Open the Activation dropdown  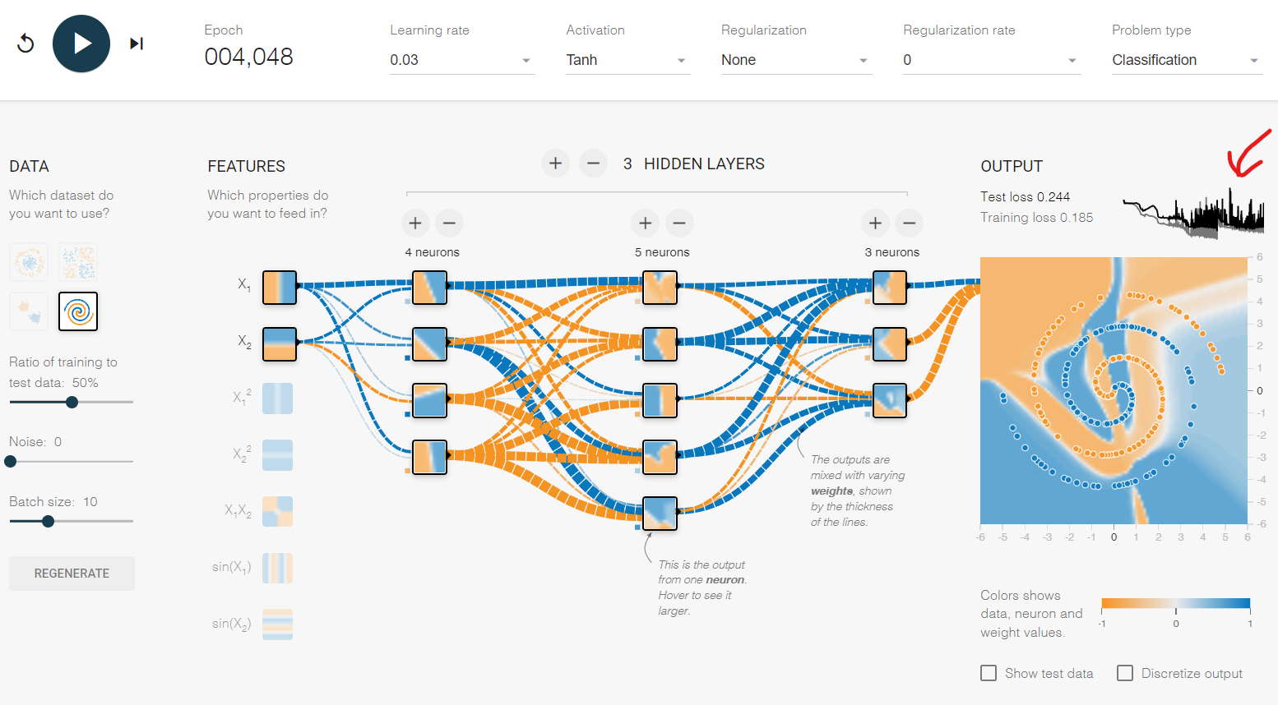[x=627, y=59]
